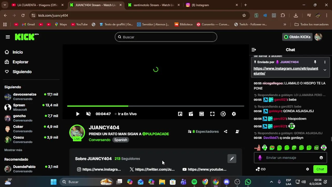Collapse the chat panel
Screen dimensions: 332x187
click(x=254, y=50)
